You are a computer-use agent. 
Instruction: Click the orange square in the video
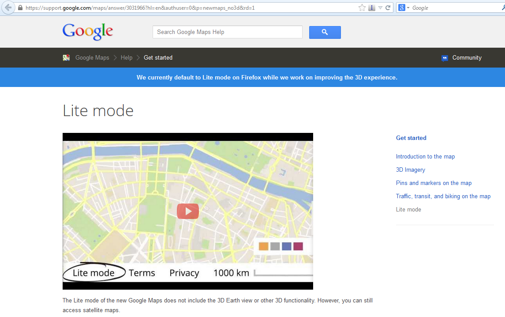pyautogui.click(x=263, y=246)
